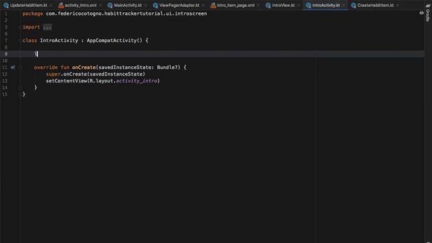Viewport: 432px width, 243px height.
Task: Close the ViewPagerAdapter.kt tab
Action: pyautogui.click(x=203, y=5)
